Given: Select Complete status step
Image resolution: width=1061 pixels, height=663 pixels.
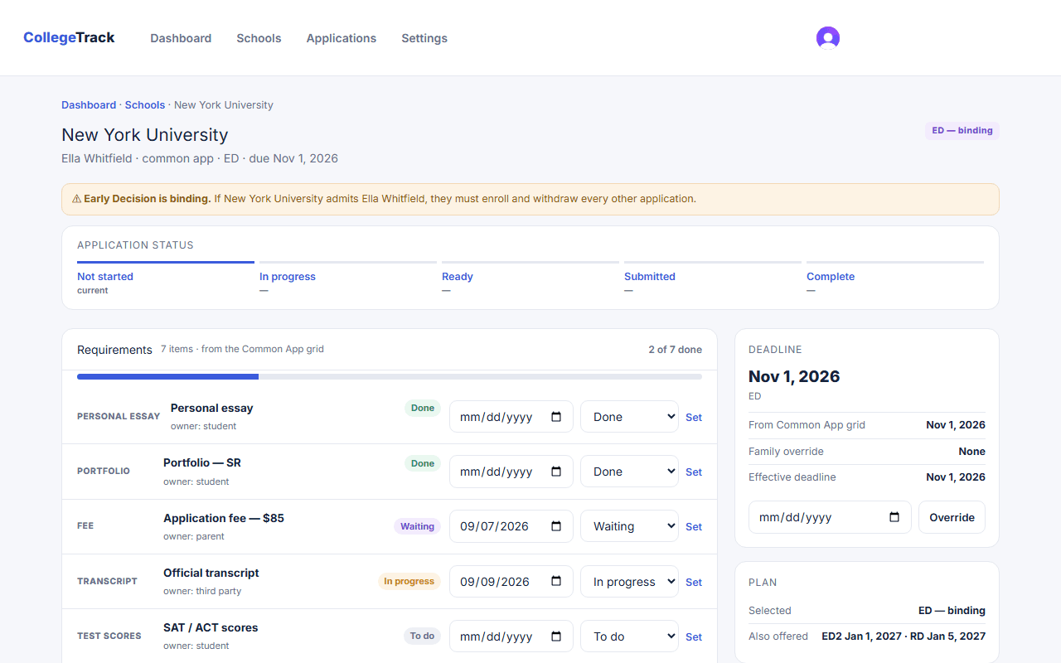Looking at the screenshot, I should (x=895, y=278).
